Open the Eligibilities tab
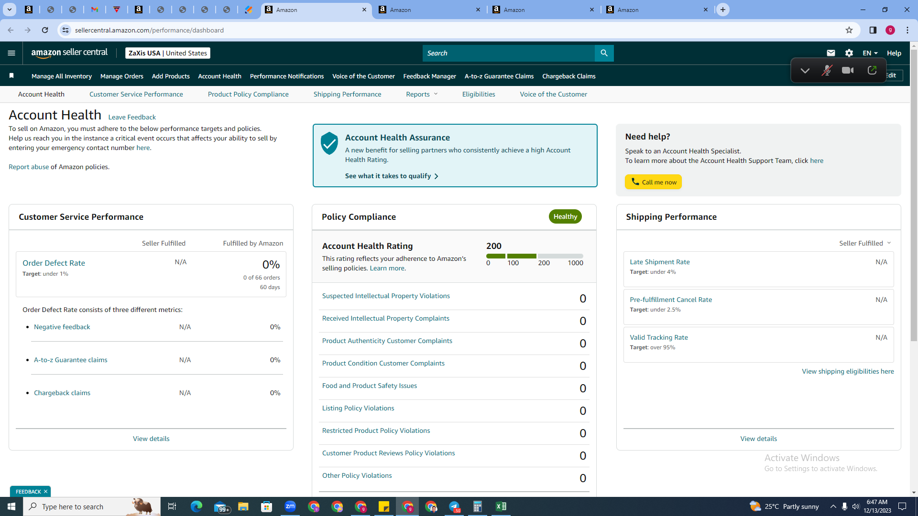The width and height of the screenshot is (918, 516). [479, 94]
